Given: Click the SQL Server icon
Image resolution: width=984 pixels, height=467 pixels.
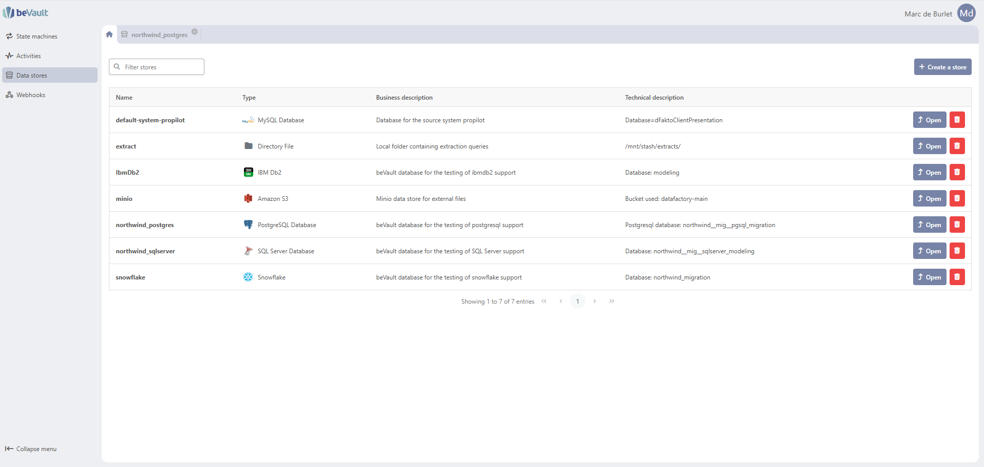Looking at the screenshot, I should click(249, 251).
